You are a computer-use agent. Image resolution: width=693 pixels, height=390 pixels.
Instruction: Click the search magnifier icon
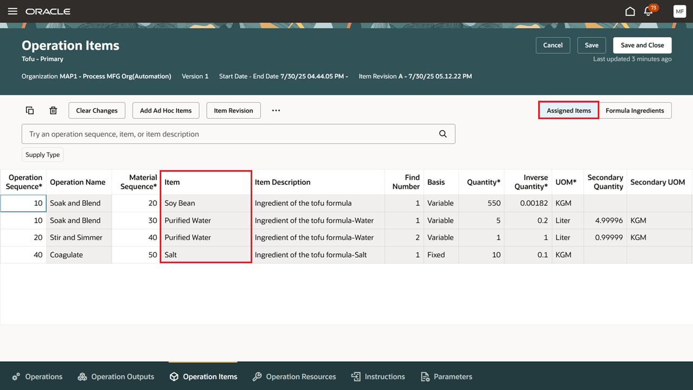[443, 134]
